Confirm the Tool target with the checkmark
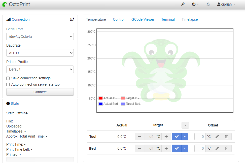 (x=177, y=137)
